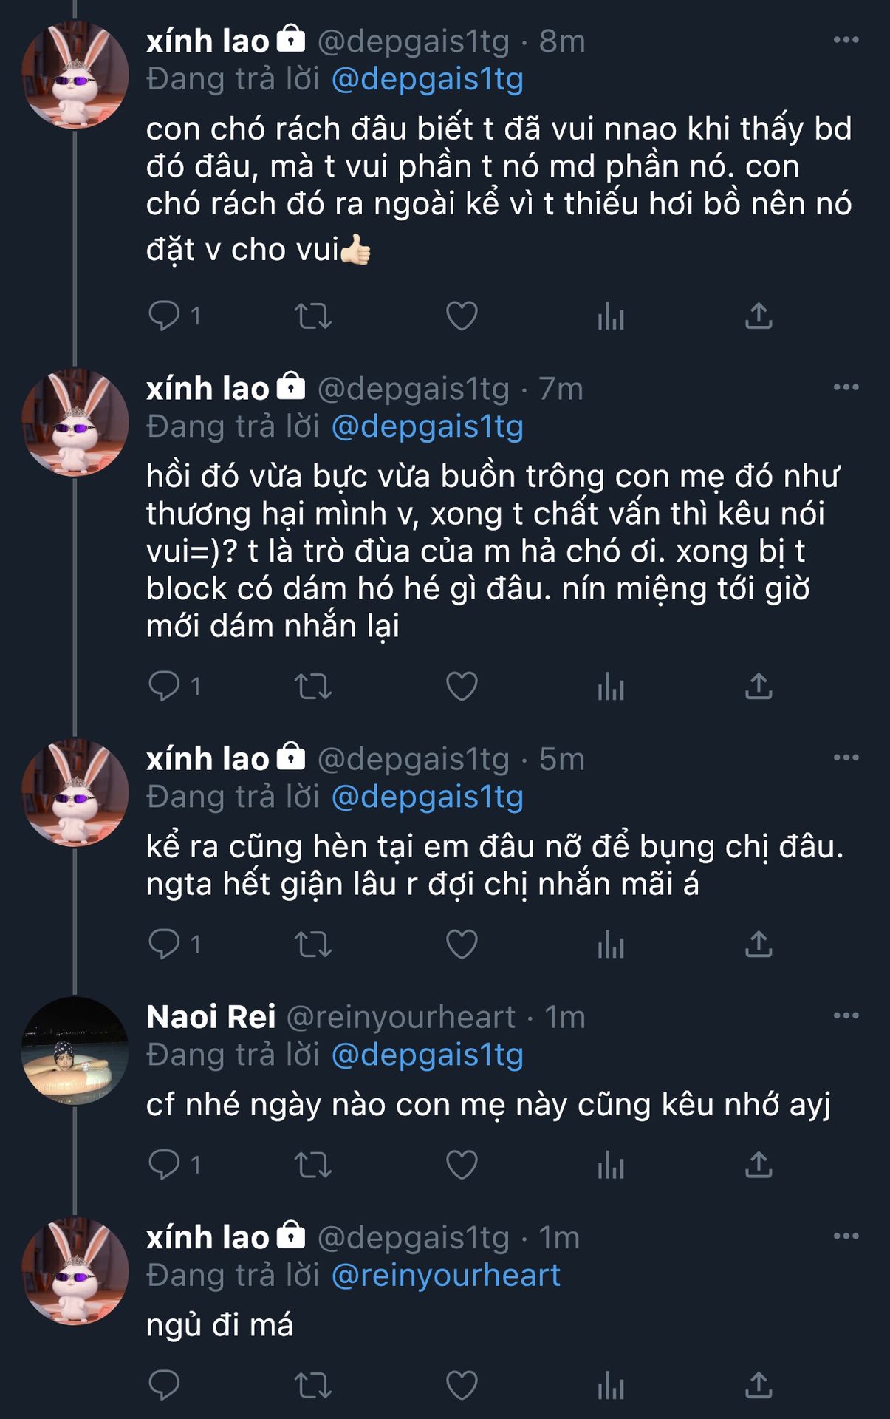Open more options on the 5m tweet
The image size is (890, 1419).
(846, 758)
